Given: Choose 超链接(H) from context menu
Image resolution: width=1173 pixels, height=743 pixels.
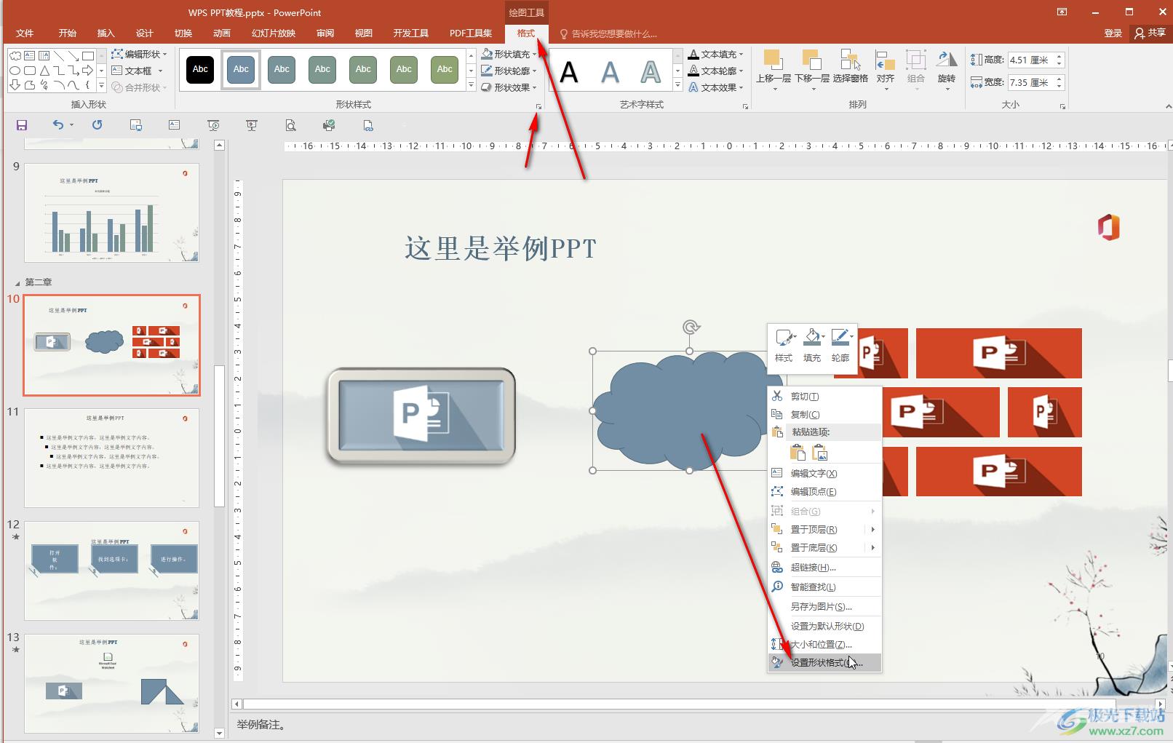Looking at the screenshot, I should point(825,567).
